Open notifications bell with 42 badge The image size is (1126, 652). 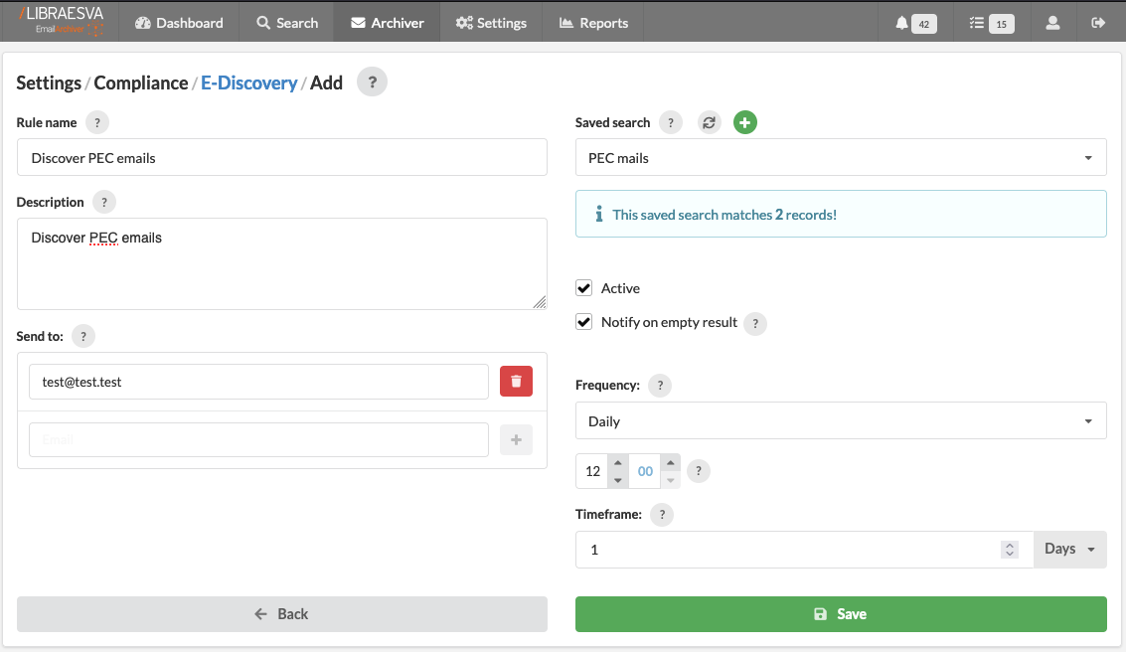915,23
